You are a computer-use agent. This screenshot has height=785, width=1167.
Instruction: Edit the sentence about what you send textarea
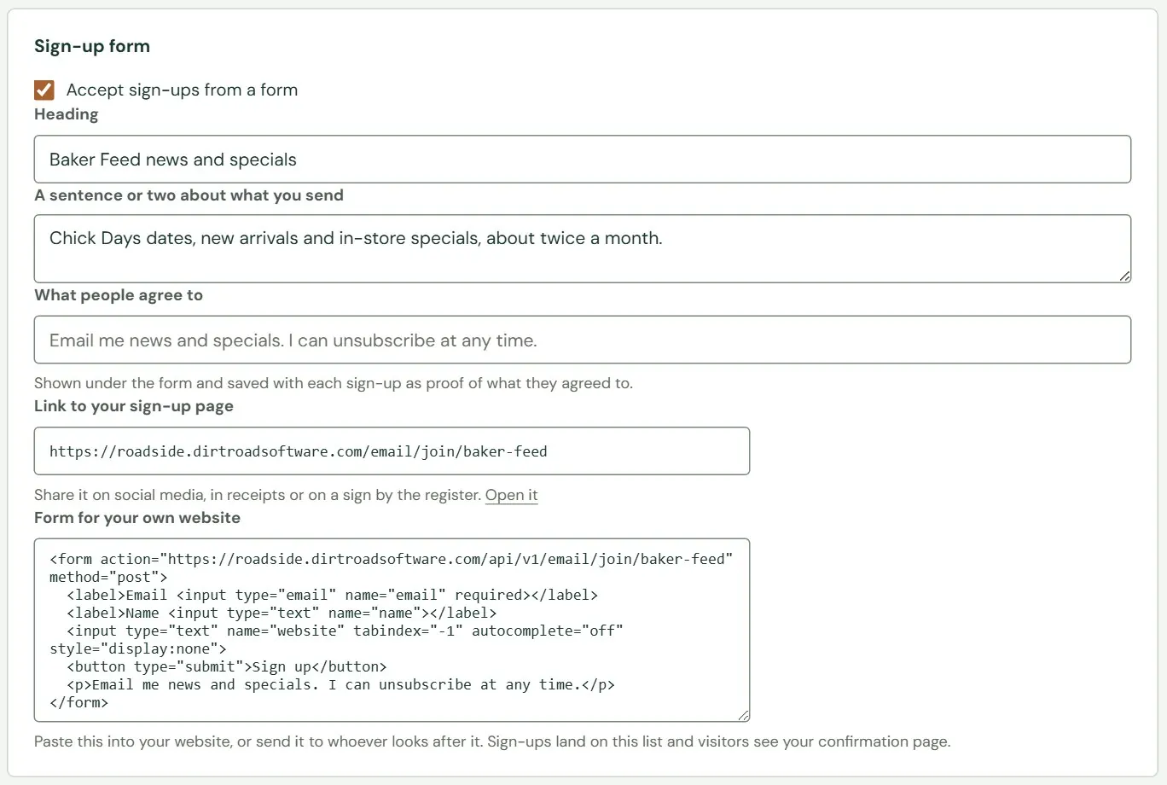(583, 248)
